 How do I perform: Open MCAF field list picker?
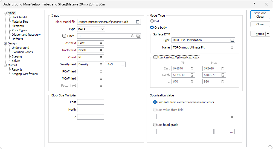101,78
